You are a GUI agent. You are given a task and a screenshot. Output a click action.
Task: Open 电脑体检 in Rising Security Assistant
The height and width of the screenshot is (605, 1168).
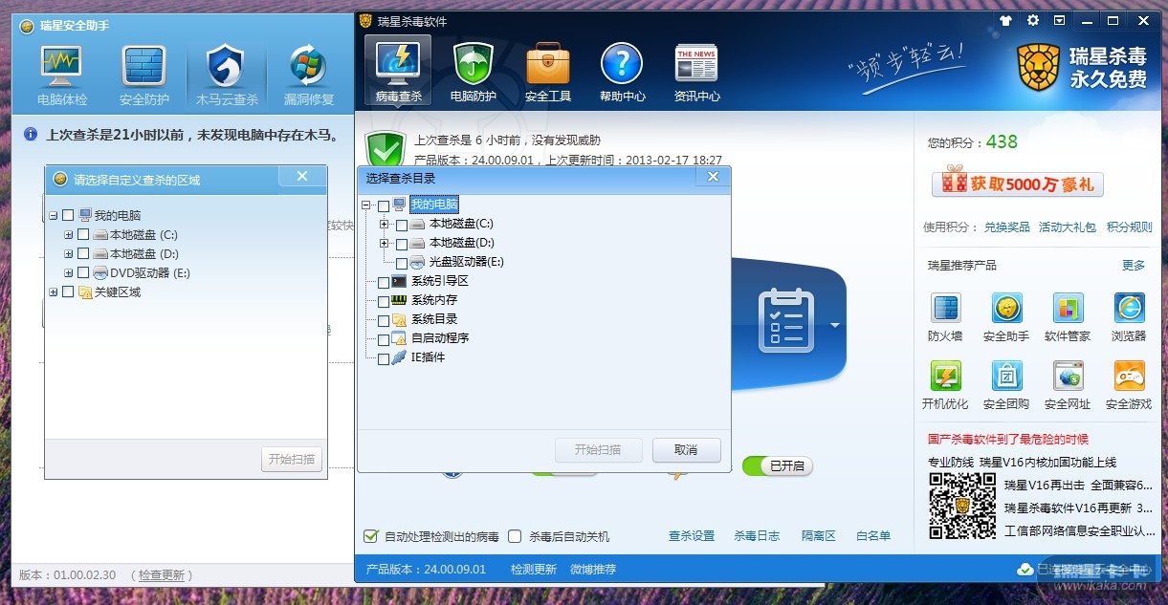click(x=62, y=76)
